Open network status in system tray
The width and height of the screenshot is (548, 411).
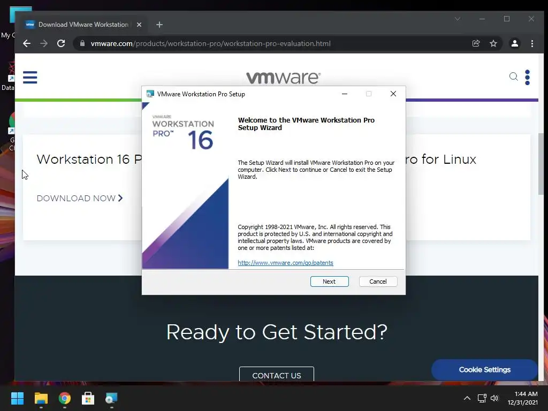click(482, 398)
